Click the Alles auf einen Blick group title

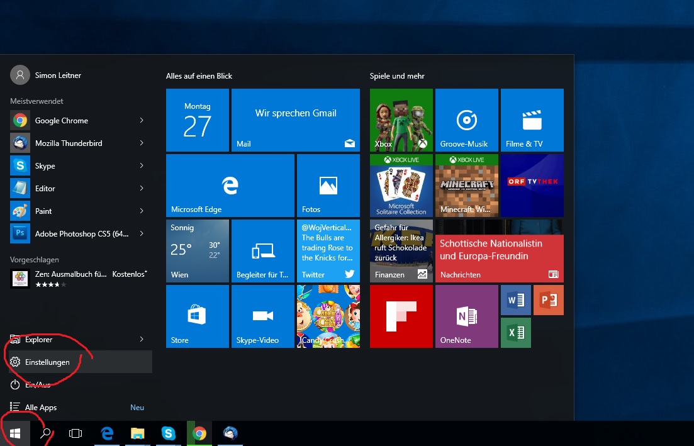click(199, 76)
